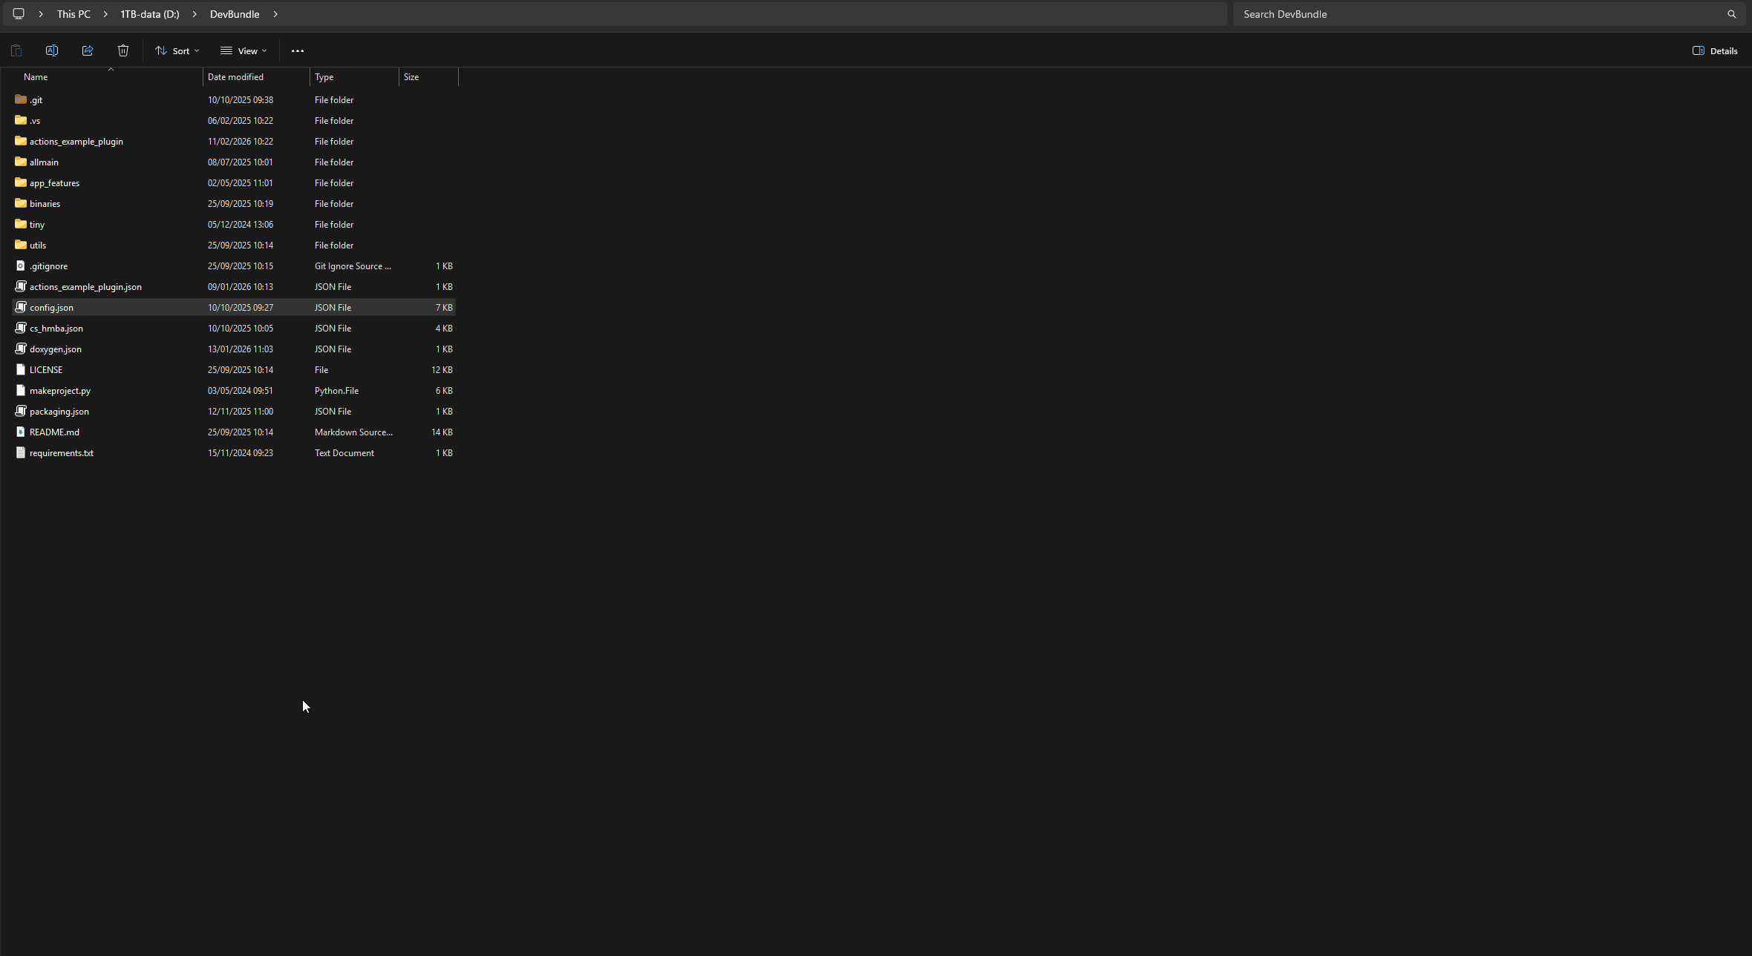This screenshot has width=1752, height=956.
Task: Select the makeproject.py file name
Action: (60, 390)
